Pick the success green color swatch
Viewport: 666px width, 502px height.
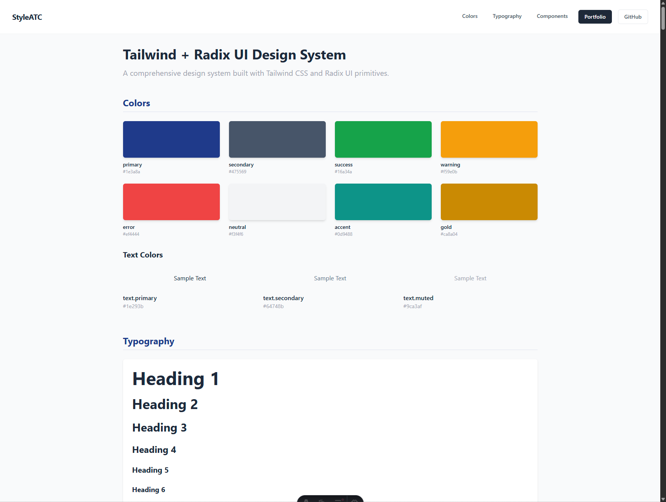coord(383,139)
